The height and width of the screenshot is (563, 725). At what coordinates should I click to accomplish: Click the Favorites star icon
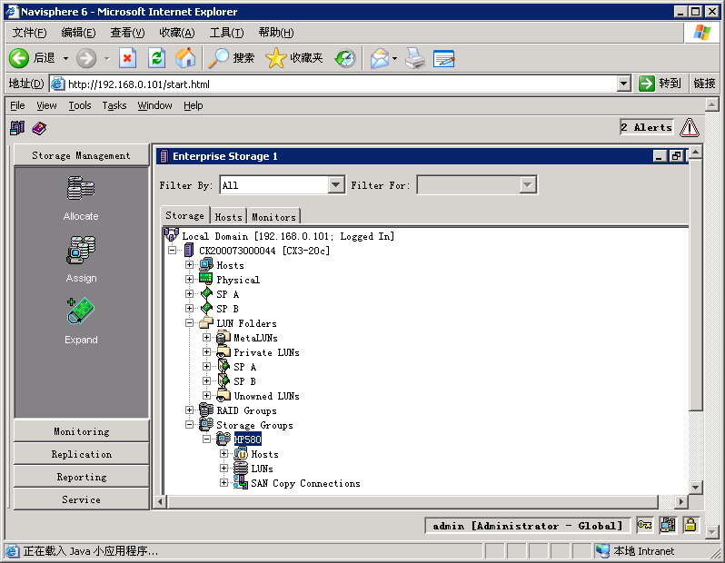pyautogui.click(x=276, y=58)
